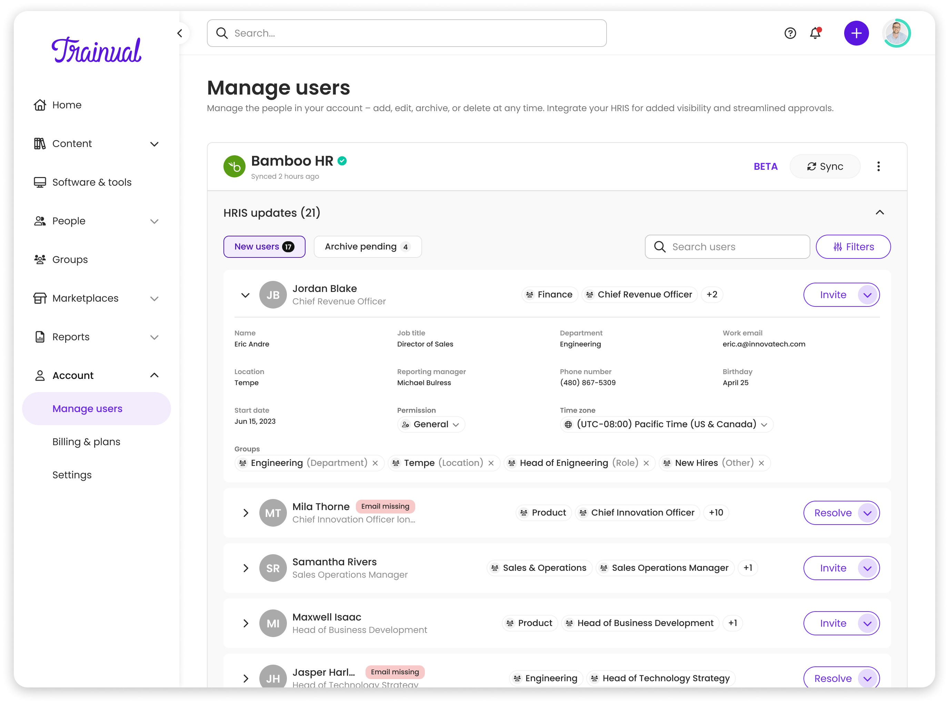Expand Maxwell Isaac's row
949x704 pixels.
(x=246, y=624)
